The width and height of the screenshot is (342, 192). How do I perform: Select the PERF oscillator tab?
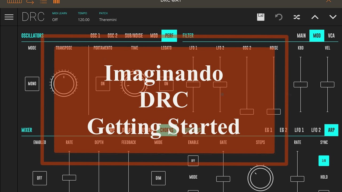click(x=169, y=36)
